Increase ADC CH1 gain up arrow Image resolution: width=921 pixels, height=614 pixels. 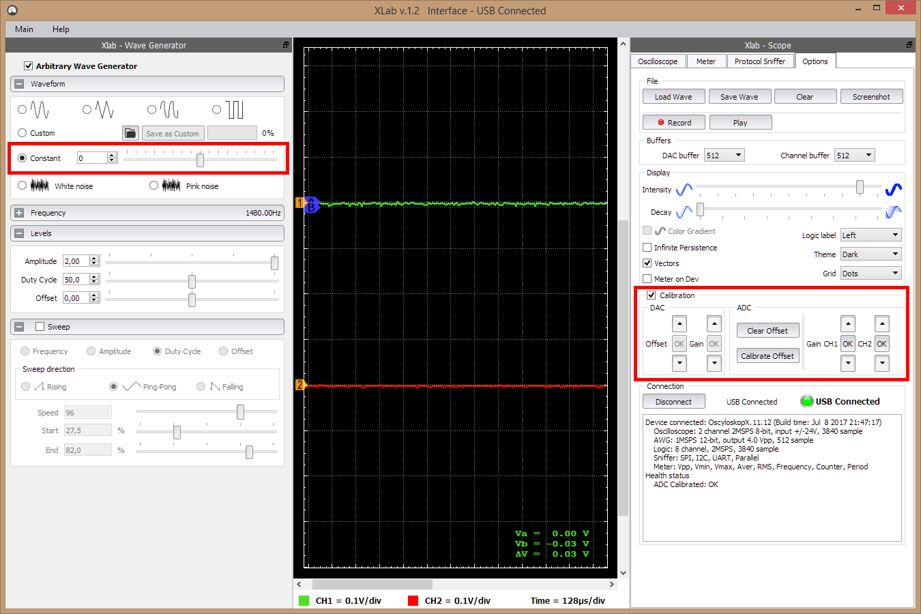click(848, 323)
